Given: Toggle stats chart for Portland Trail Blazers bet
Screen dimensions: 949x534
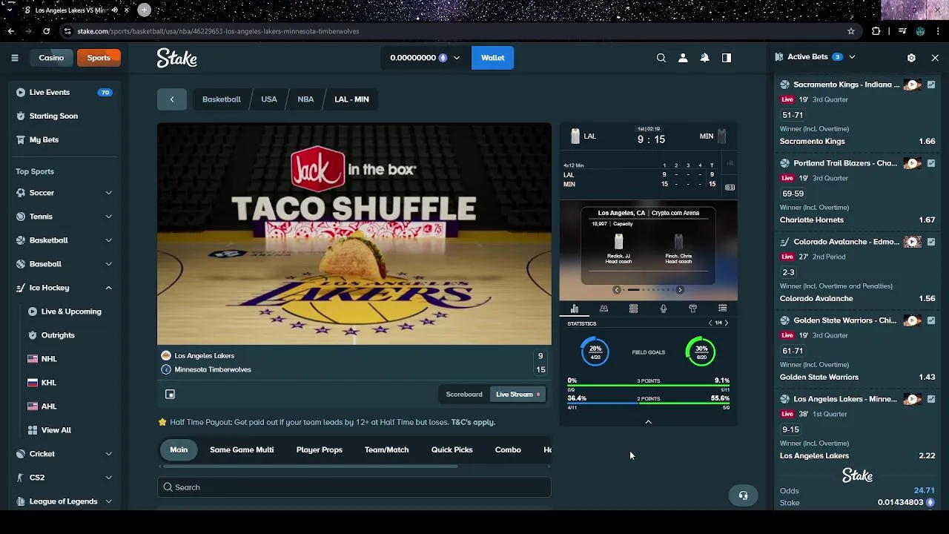Looking at the screenshot, I should tap(931, 163).
